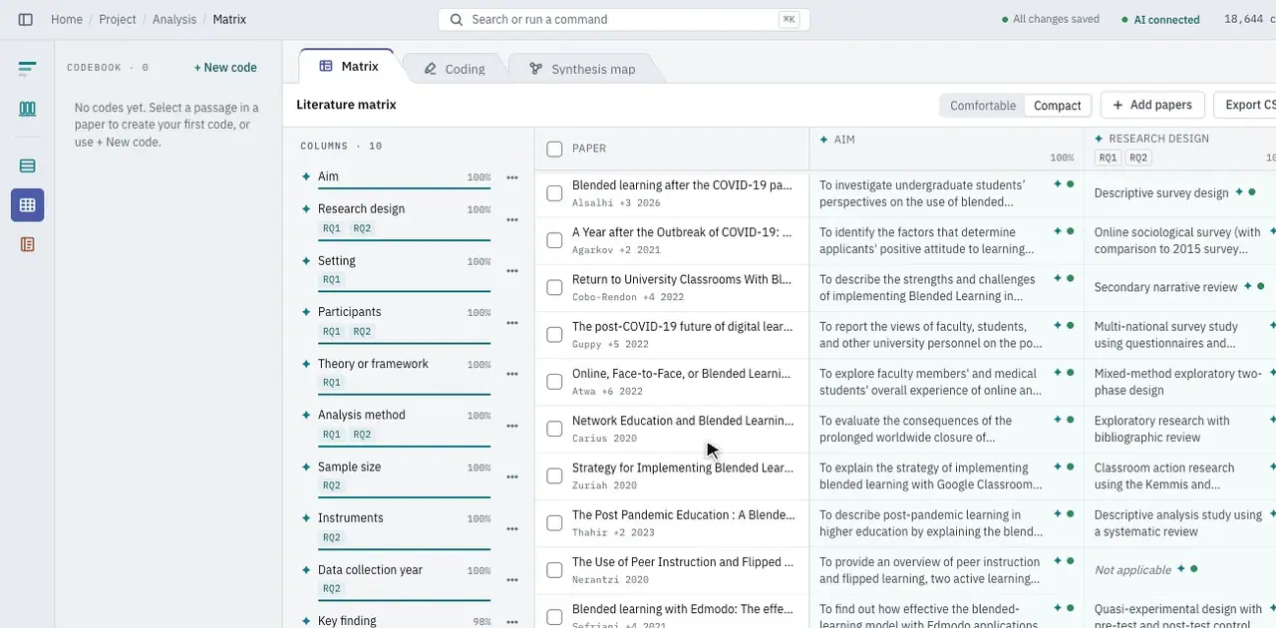Check the Post Pandemic Education row
This screenshot has width=1276, height=628.
(x=554, y=522)
